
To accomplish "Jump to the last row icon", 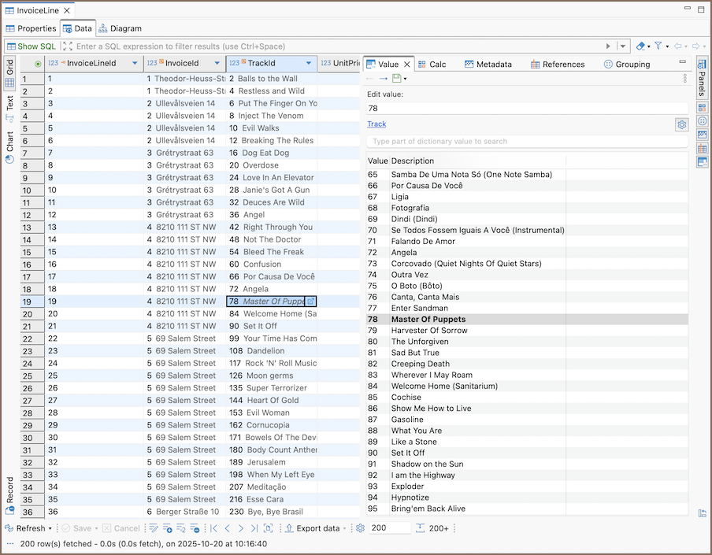I will (x=254, y=528).
